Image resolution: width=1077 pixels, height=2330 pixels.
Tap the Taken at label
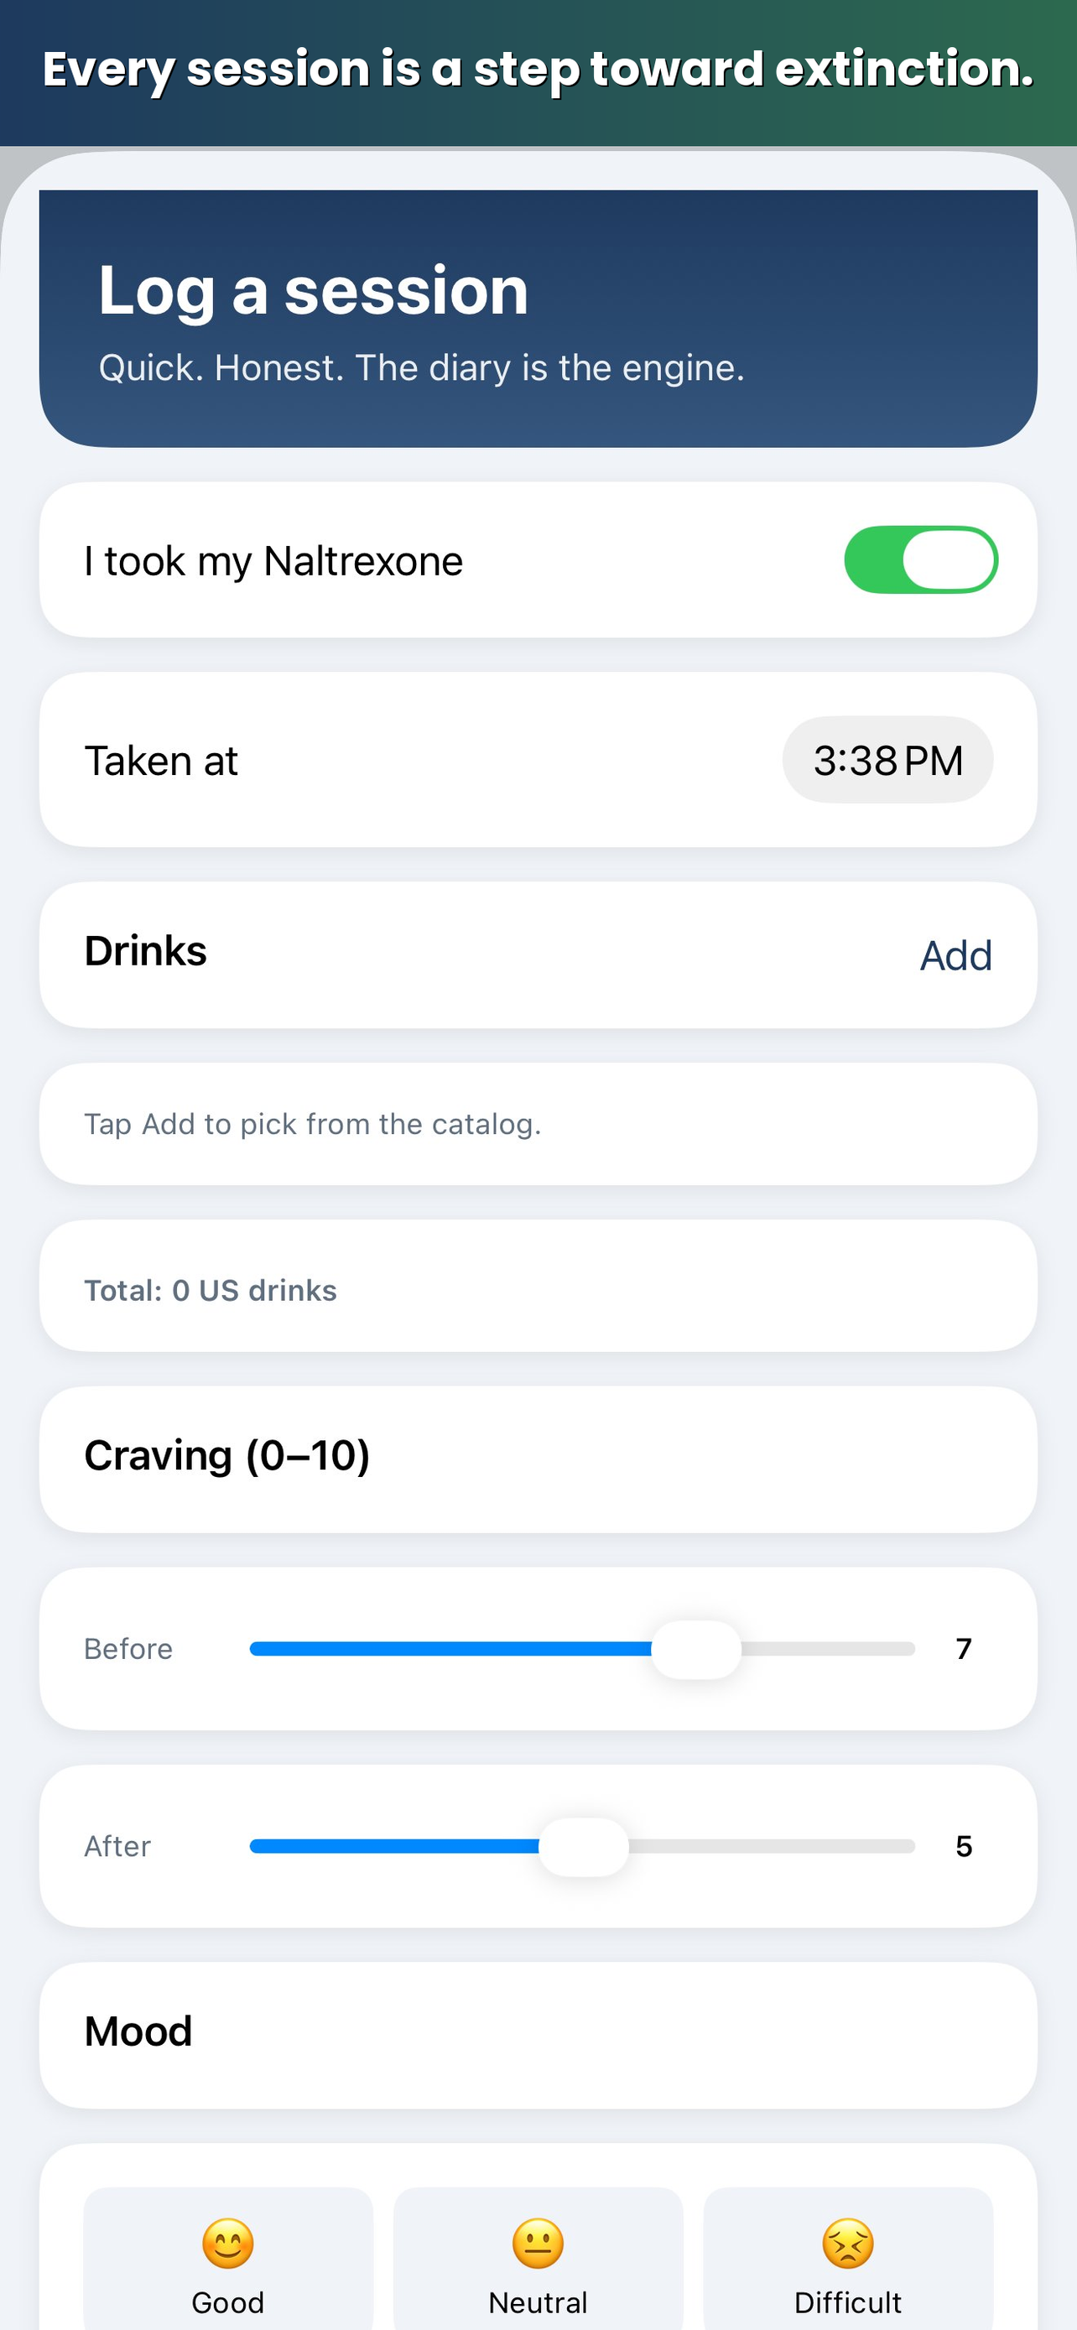(161, 761)
